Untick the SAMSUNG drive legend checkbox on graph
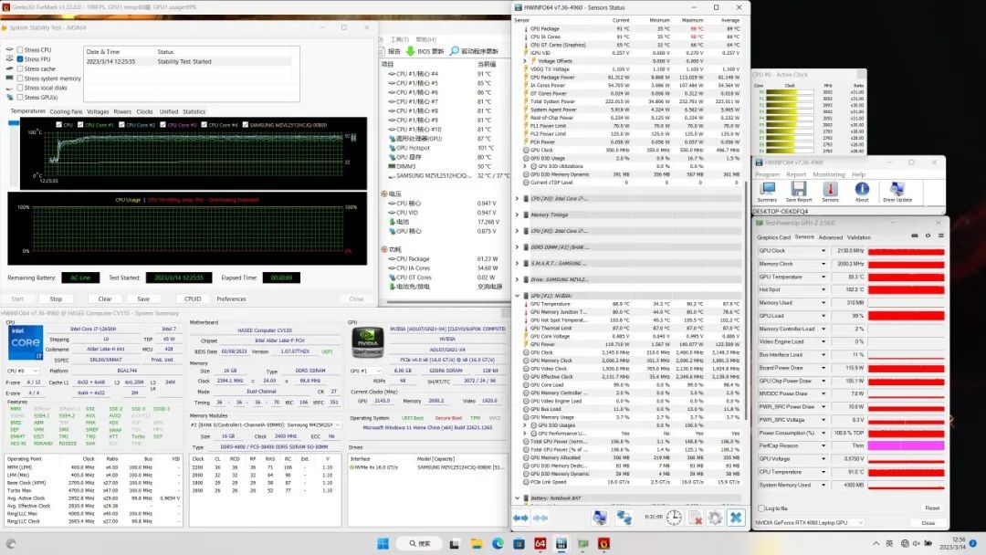 pos(246,125)
